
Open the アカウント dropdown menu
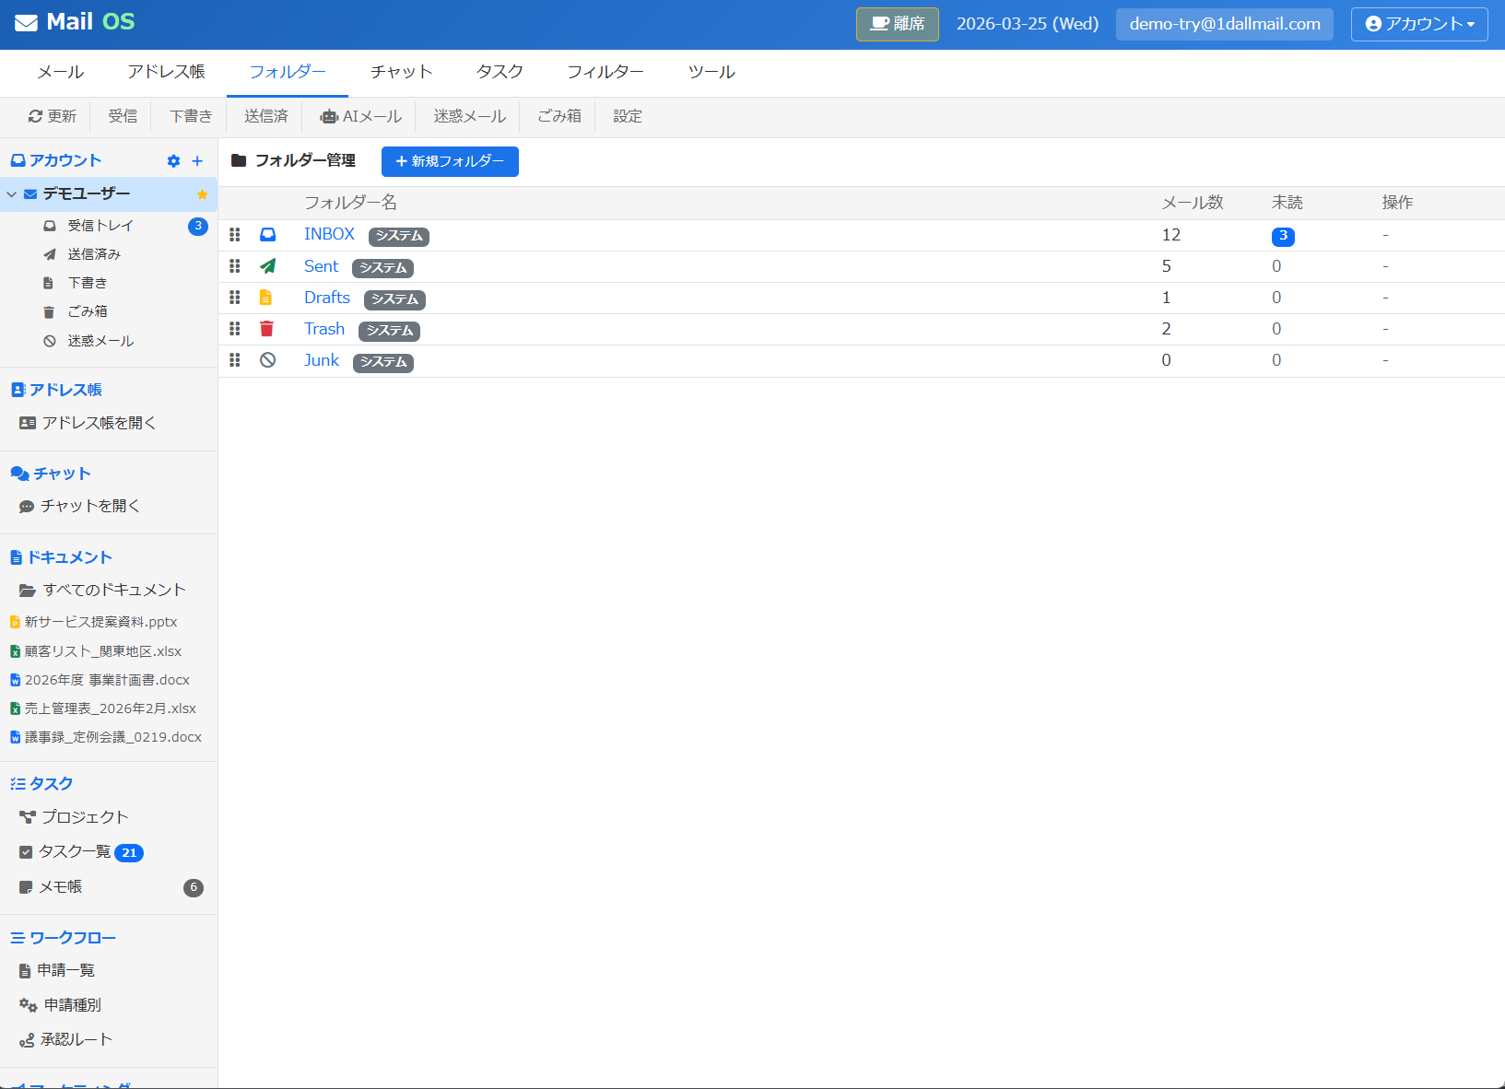pos(1418,24)
